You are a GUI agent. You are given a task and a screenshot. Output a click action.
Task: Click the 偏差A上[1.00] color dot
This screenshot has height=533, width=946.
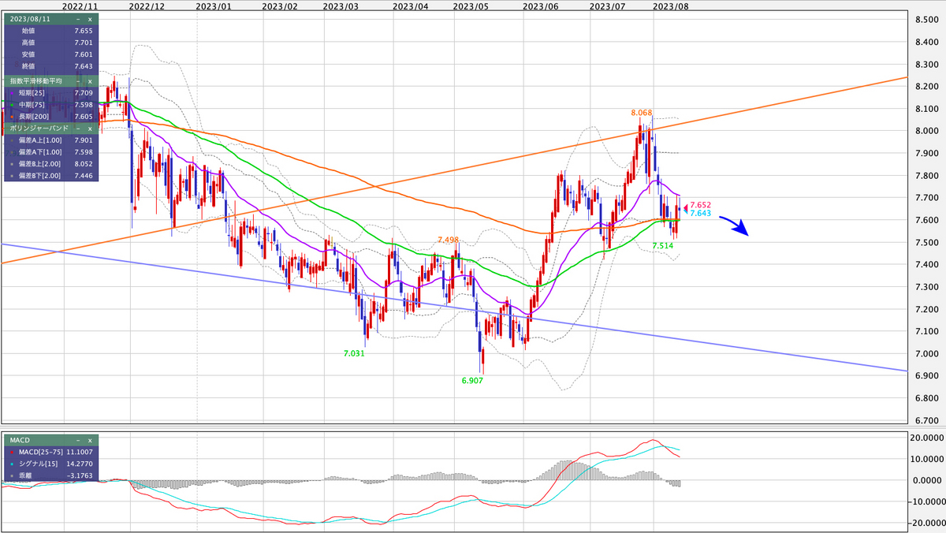(x=10, y=140)
